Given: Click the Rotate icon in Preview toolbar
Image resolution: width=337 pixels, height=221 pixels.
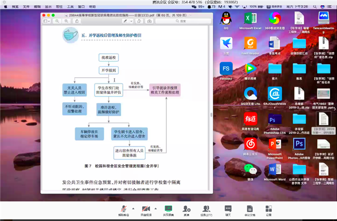Looking at the screenshot, I should coord(139,21).
